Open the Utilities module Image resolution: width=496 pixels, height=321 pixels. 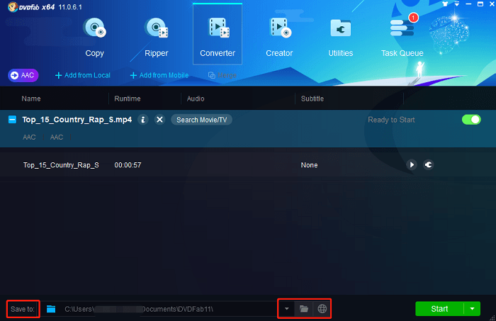341,38
